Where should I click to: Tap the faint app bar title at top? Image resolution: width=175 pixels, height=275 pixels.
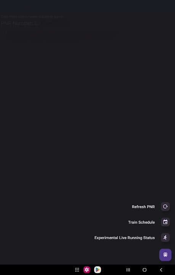coord(22,7)
